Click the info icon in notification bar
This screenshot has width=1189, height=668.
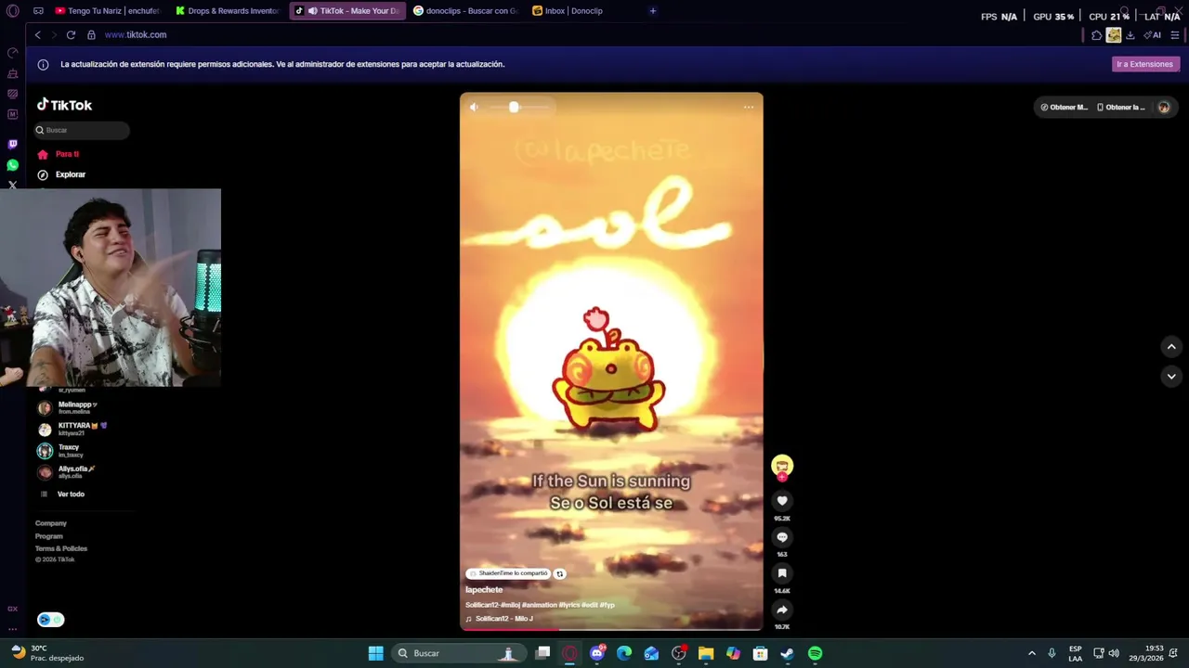tap(43, 64)
